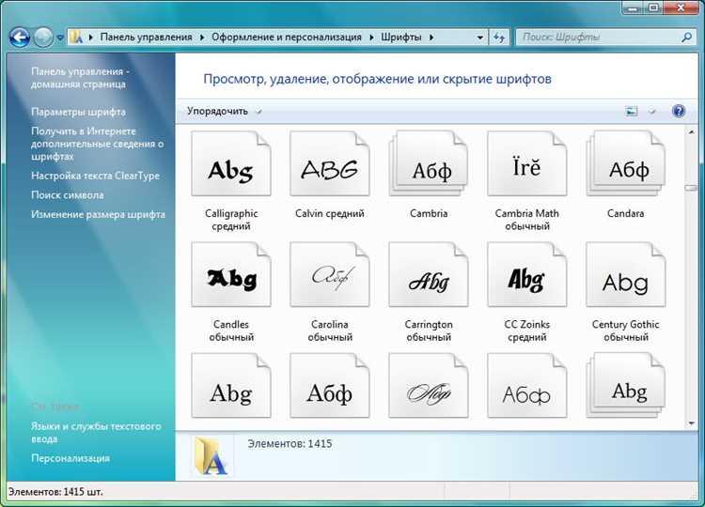Open Персонализация link in sidebar

pos(70,458)
